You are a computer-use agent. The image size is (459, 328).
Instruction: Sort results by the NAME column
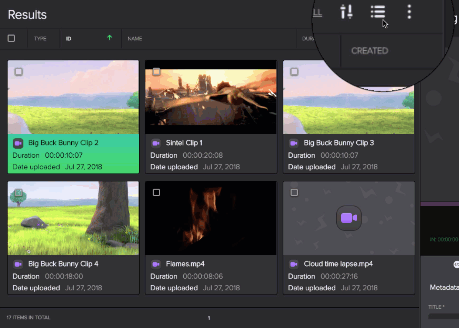click(135, 39)
